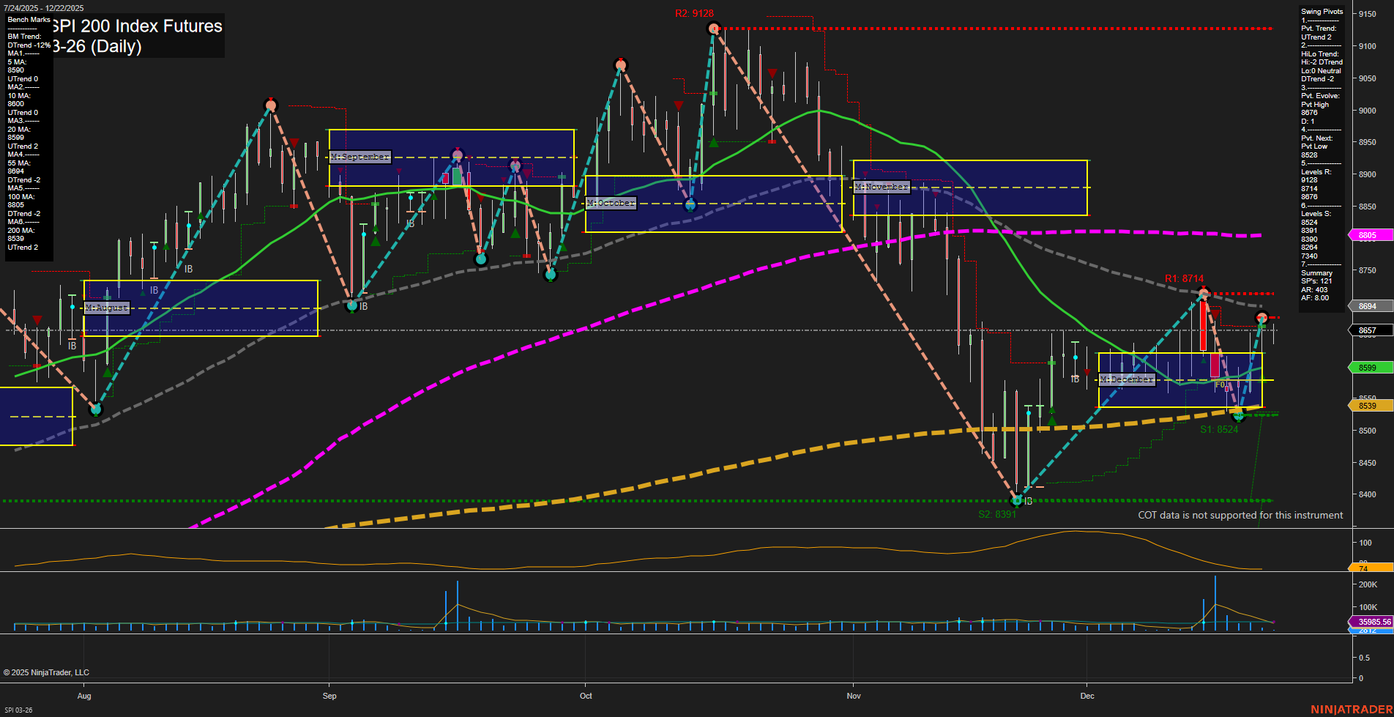Click the orange 8539 price axis marker

point(1368,405)
